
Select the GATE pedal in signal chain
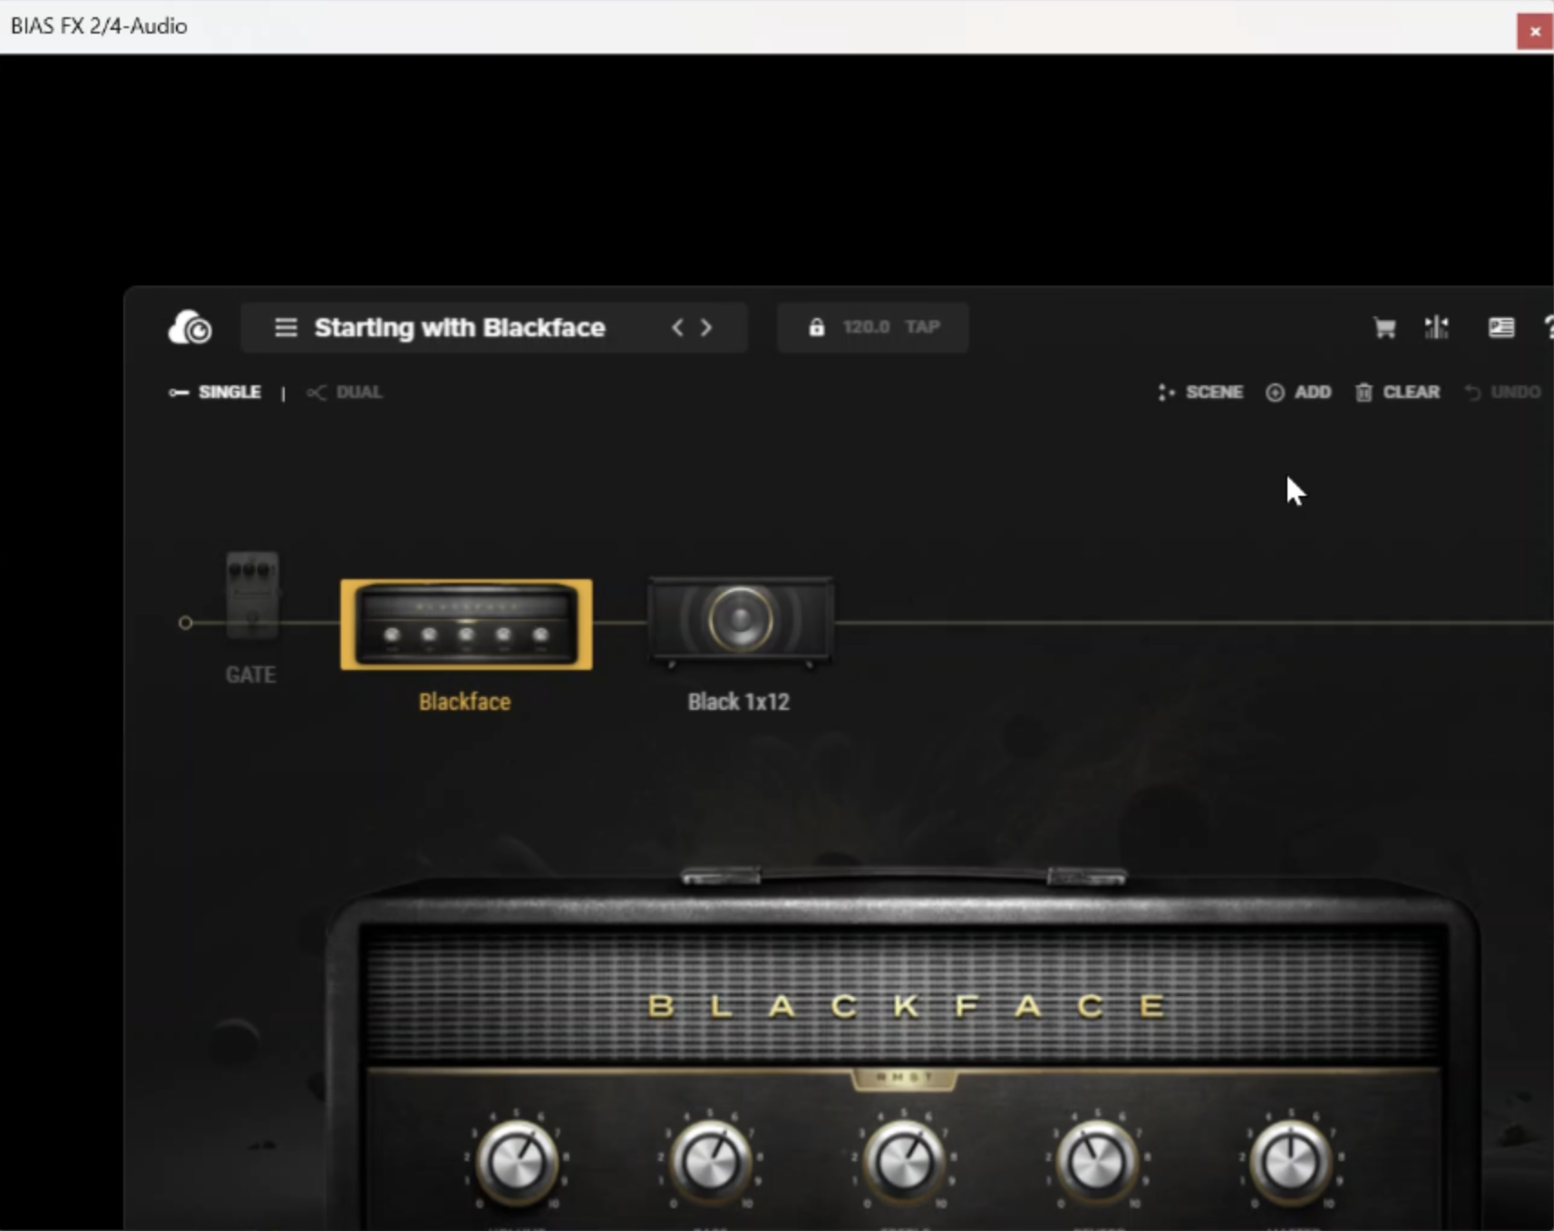click(x=252, y=596)
